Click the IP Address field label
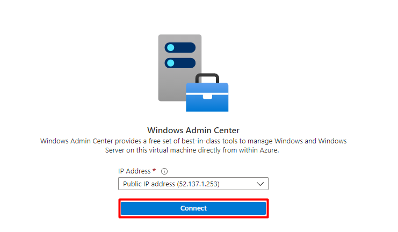This screenshot has width=398, height=232. pyautogui.click(x=134, y=171)
